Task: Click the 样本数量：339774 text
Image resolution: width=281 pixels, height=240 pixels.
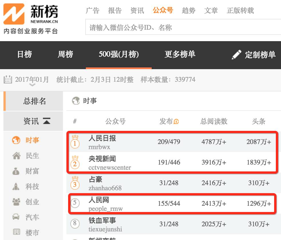Action: pyautogui.click(x=168, y=79)
